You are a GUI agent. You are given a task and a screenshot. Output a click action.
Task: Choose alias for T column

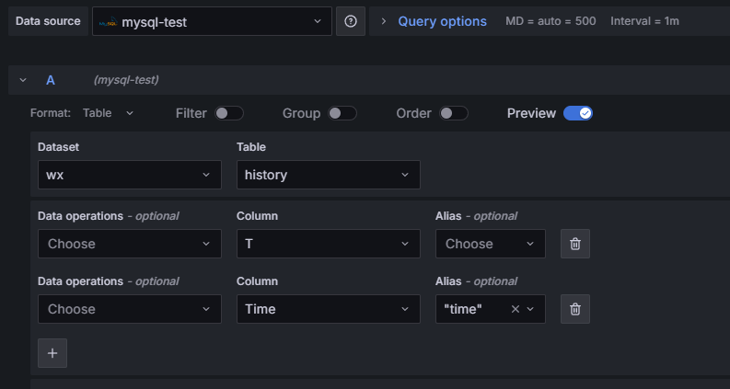(491, 244)
